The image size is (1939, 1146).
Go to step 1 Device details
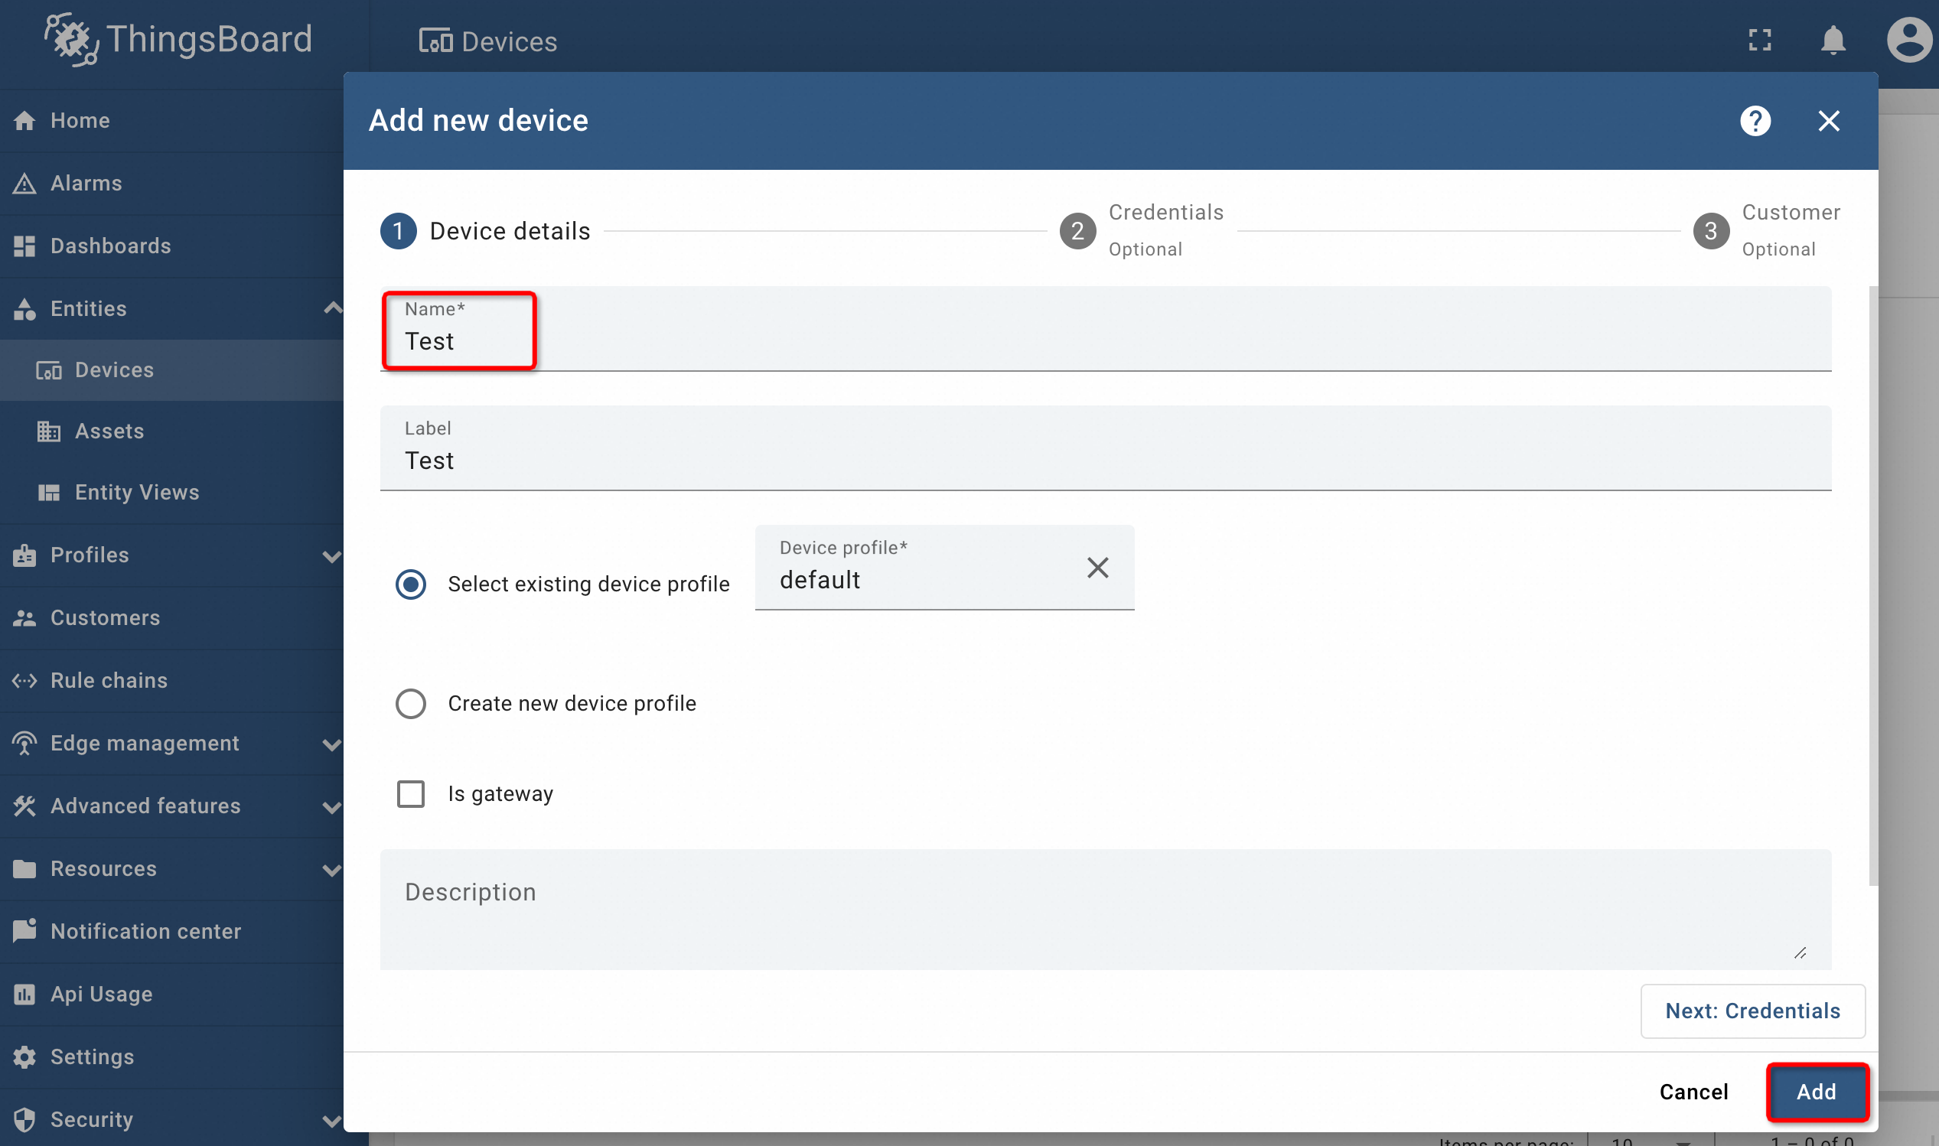tap(485, 231)
